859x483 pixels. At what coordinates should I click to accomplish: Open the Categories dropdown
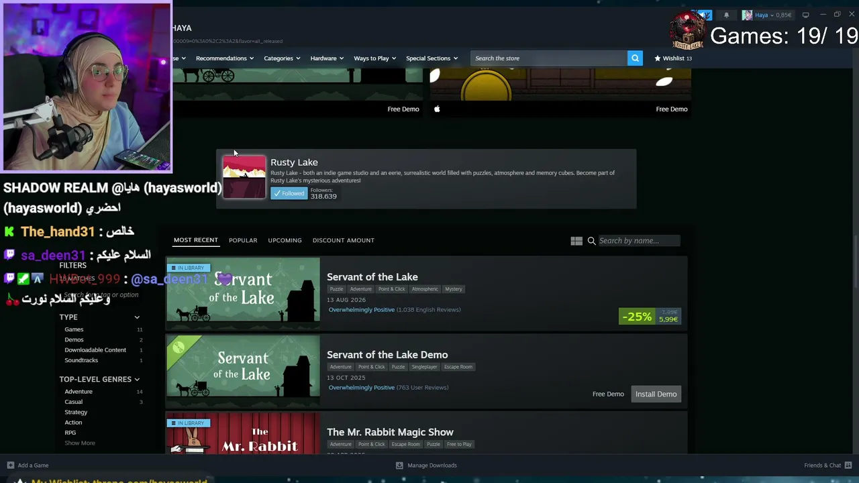[282, 58]
